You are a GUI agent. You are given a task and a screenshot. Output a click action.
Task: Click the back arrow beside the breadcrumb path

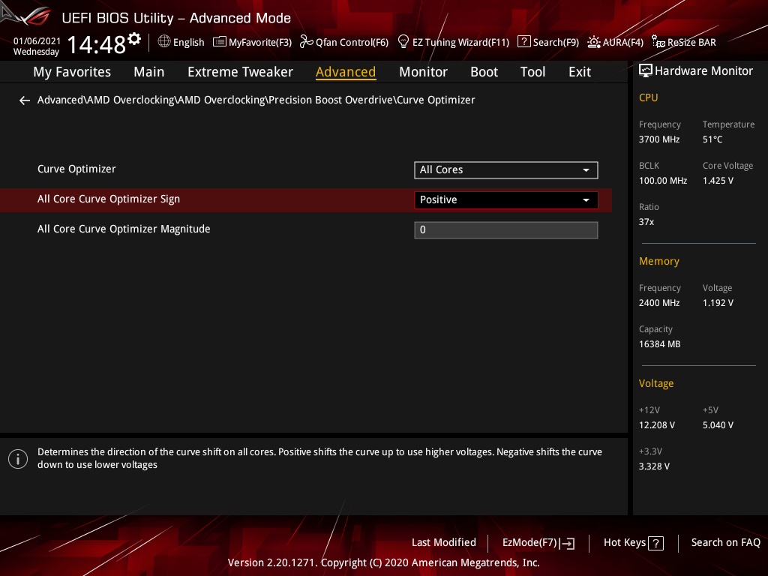25,100
